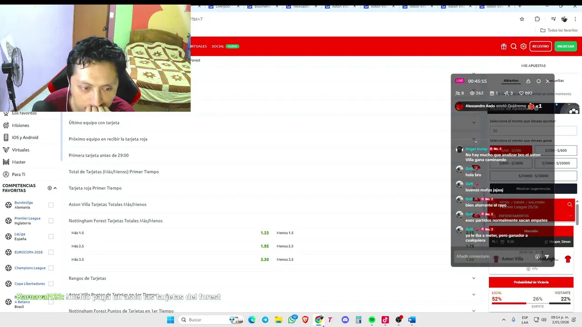
Task: Tick the LaLiga España checkbox
Action: pyautogui.click(x=51, y=236)
